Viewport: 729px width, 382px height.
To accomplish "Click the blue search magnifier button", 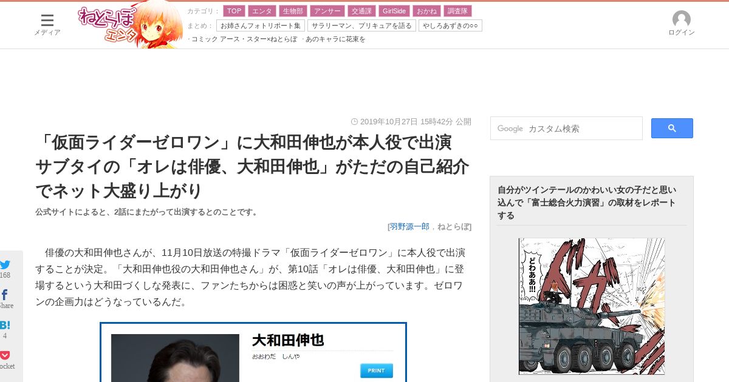I will click(672, 128).
